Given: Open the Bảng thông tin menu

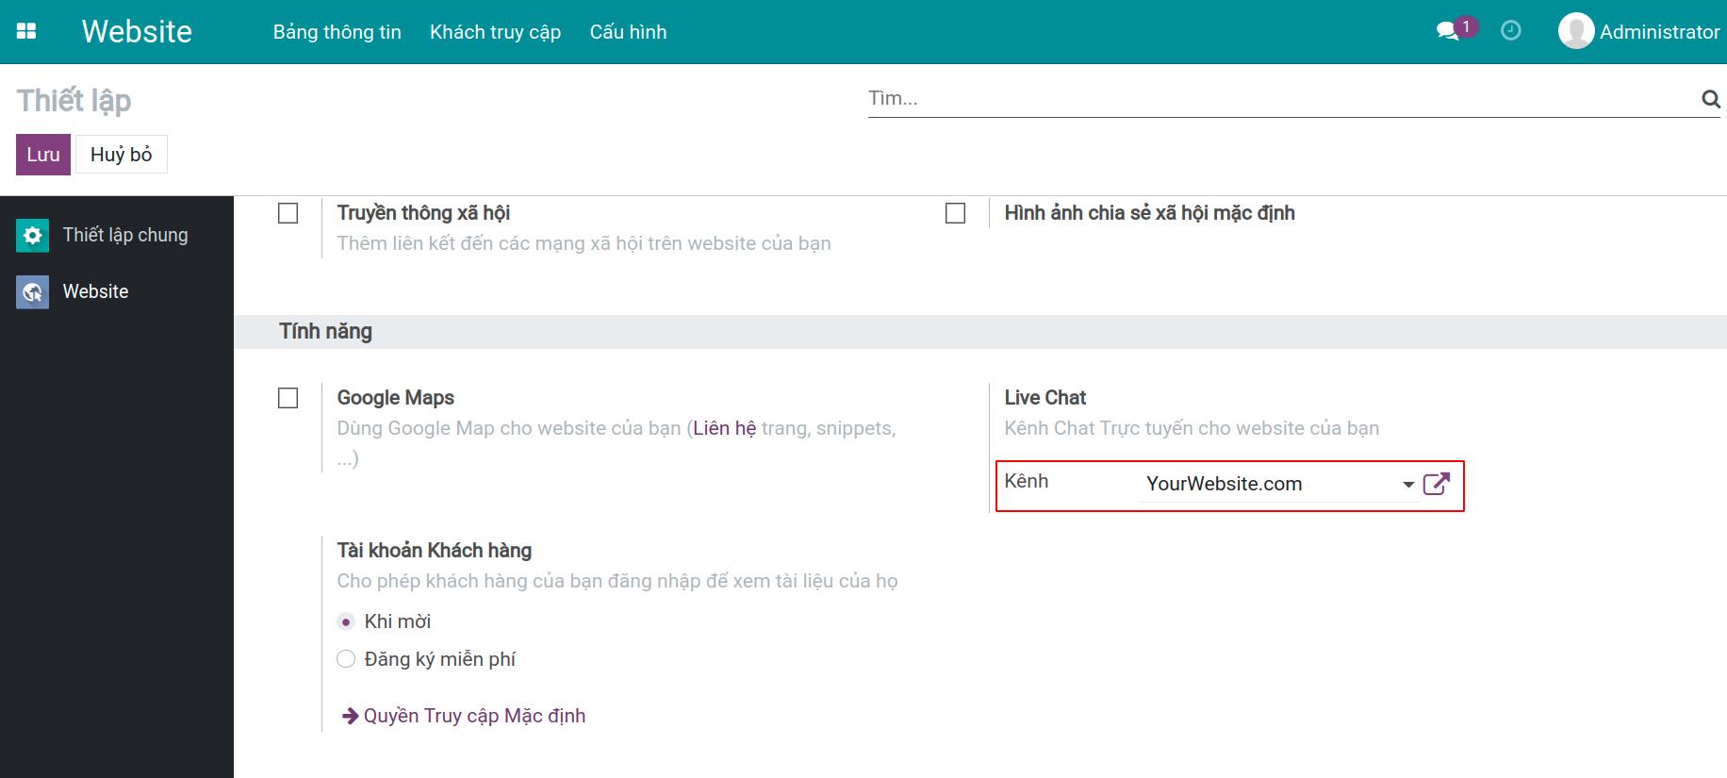Looking at the screenshot, I should pyautogui.click(x=337, y=32).
